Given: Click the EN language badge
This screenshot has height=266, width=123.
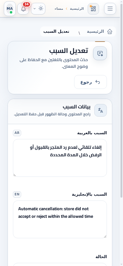Looking at the screenshot, I should tap(17, 194).
